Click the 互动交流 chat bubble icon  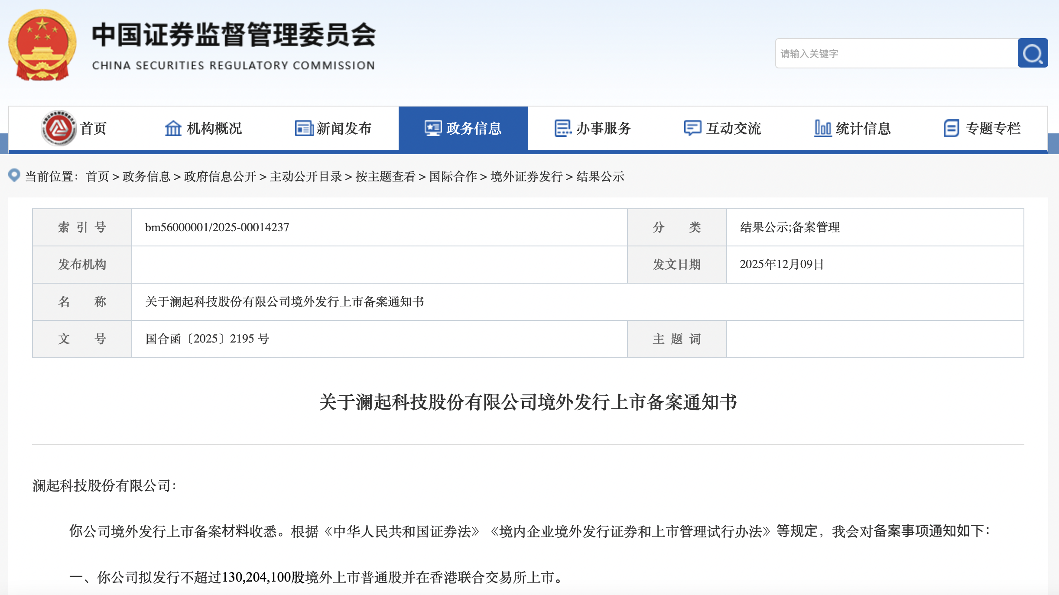point(692,128)
